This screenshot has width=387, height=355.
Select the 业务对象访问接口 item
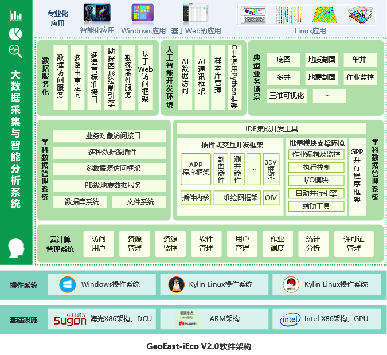click(112, 136)
